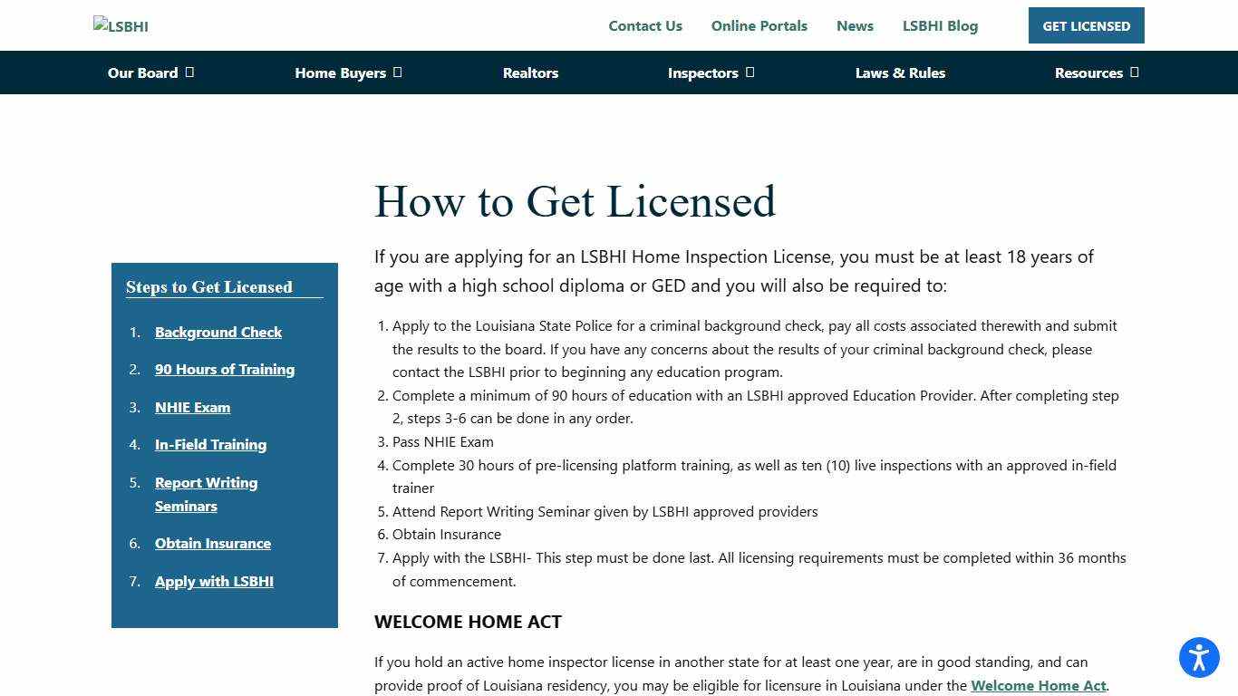Open the Welcome Home Act link
Viewport: 1238px width, 696px height.
[x=1037, y=685]
